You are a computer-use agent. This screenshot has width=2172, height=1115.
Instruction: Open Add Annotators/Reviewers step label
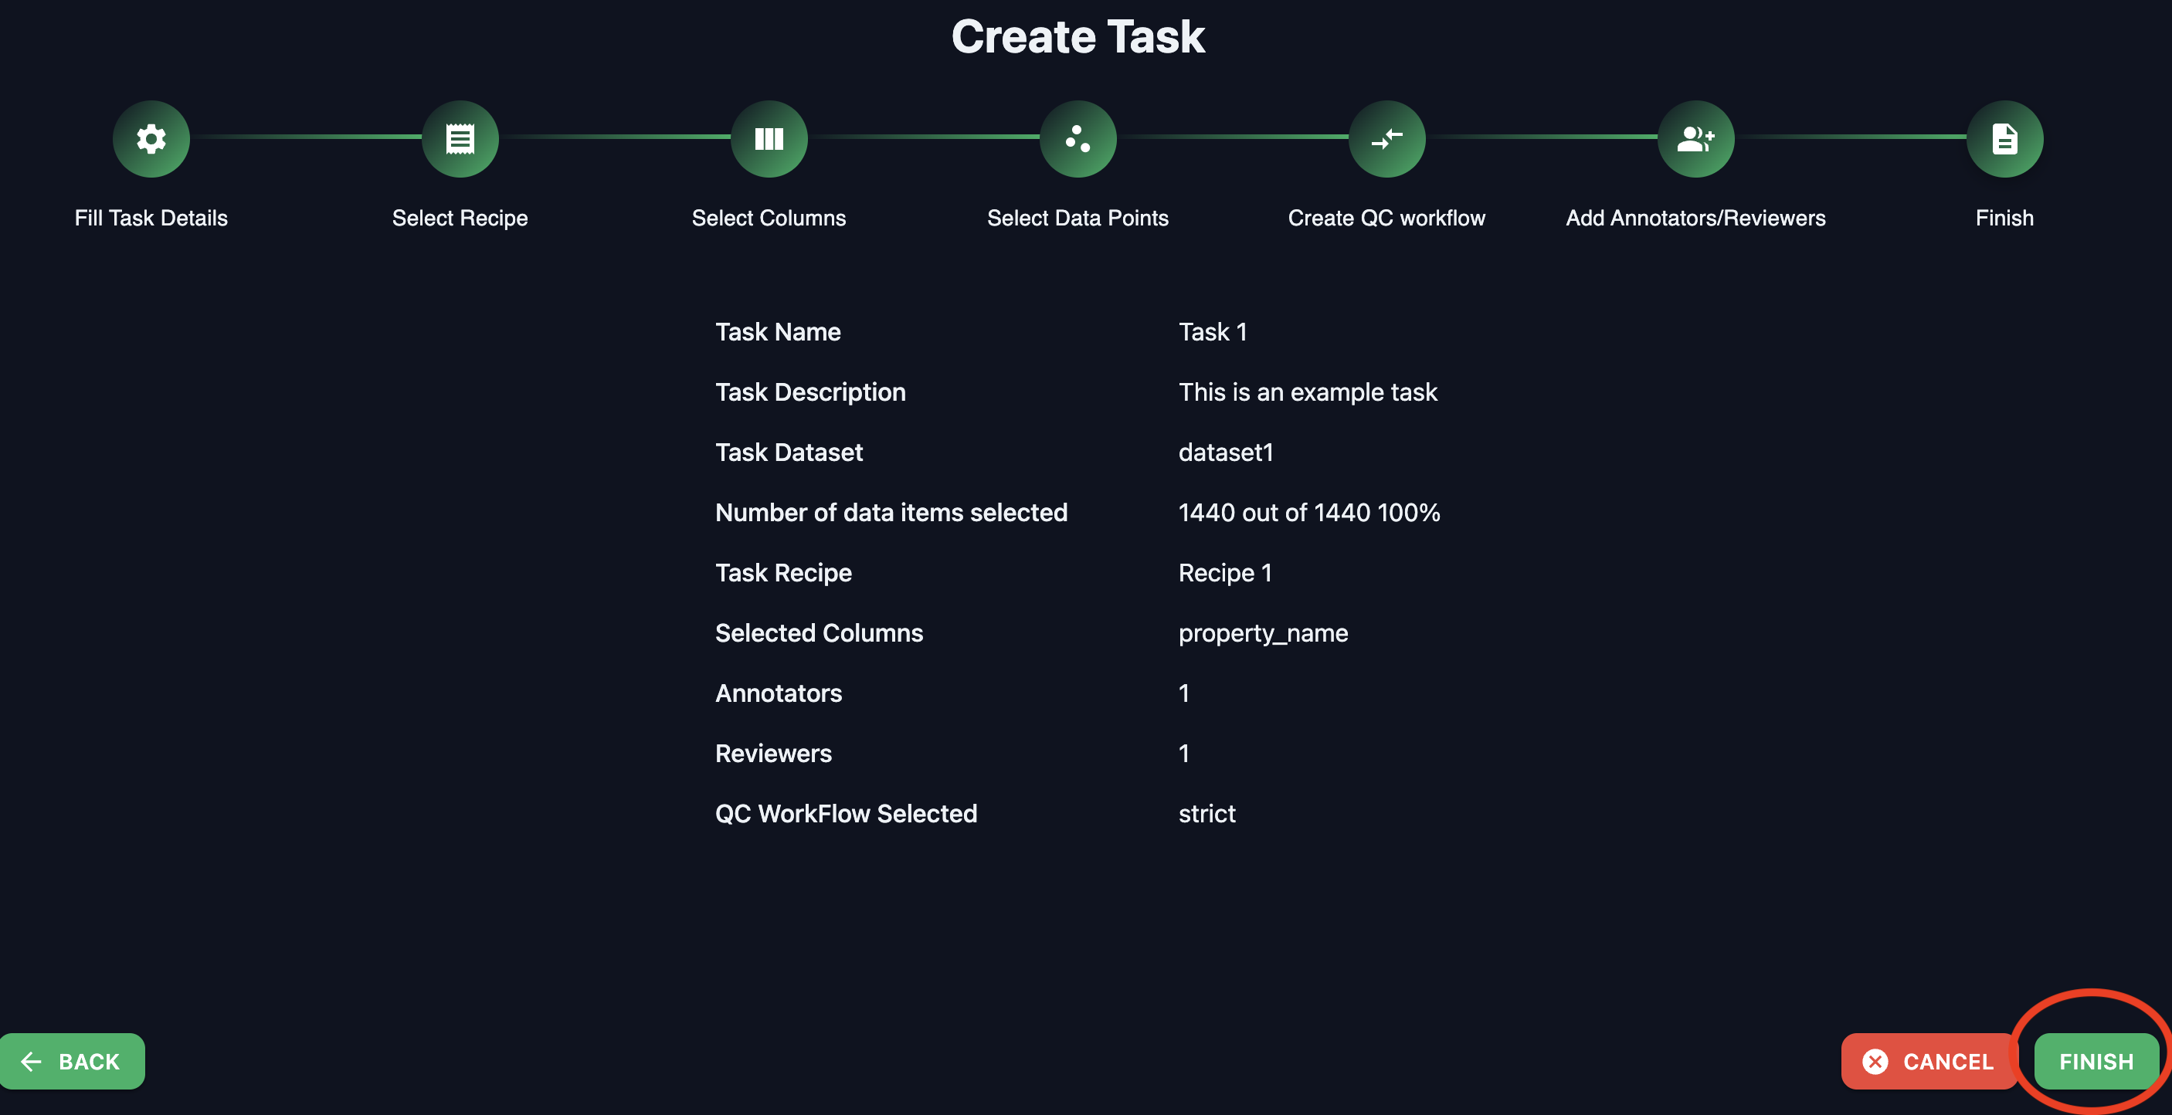(1695, 219)
